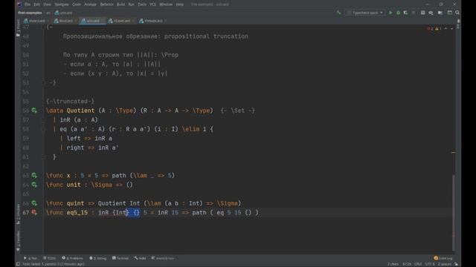Open the Structure sidebar tool tab

click(x=18, y=214)
